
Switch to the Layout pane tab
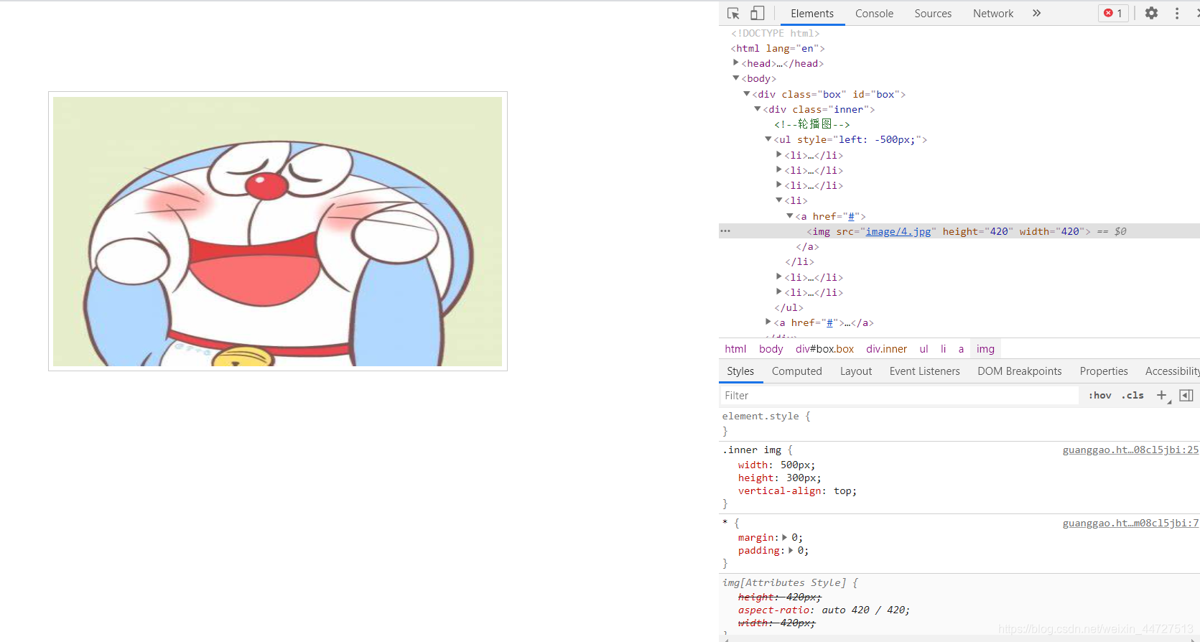tap(856, 371)
